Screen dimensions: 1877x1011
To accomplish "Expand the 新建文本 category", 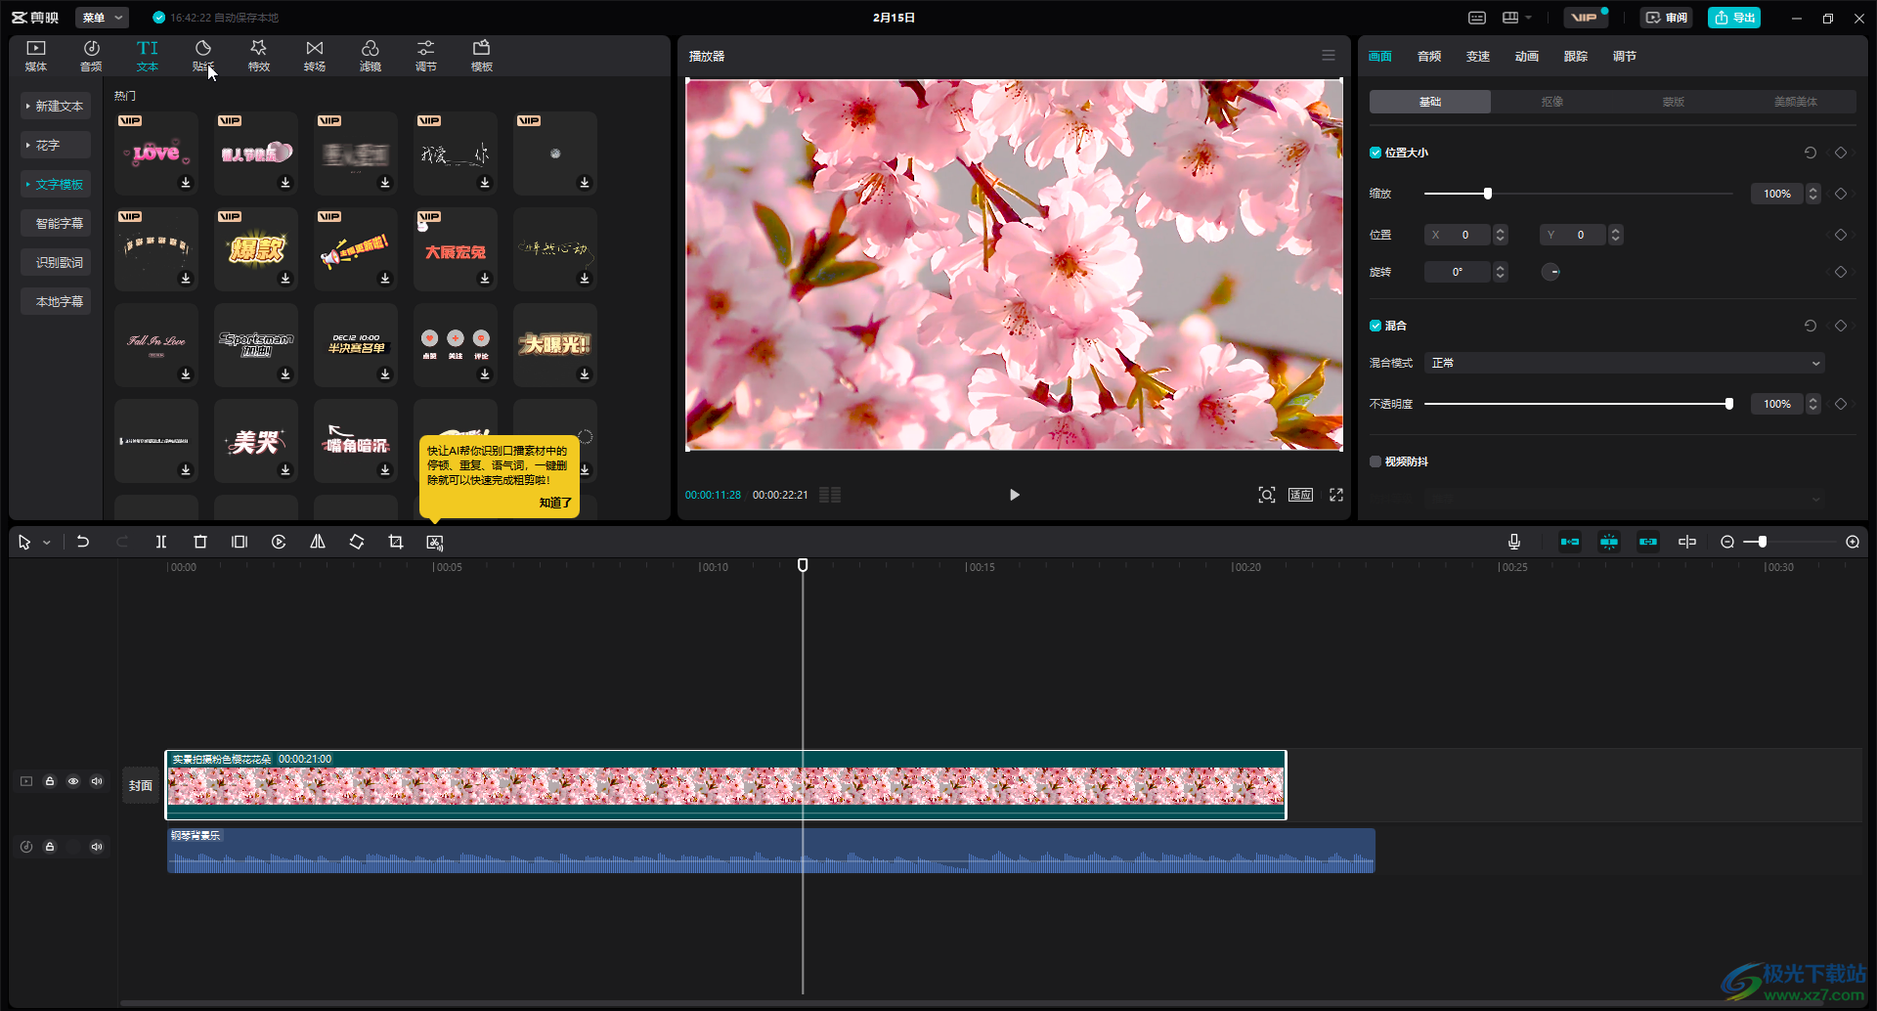I will [x=56, y=106].
